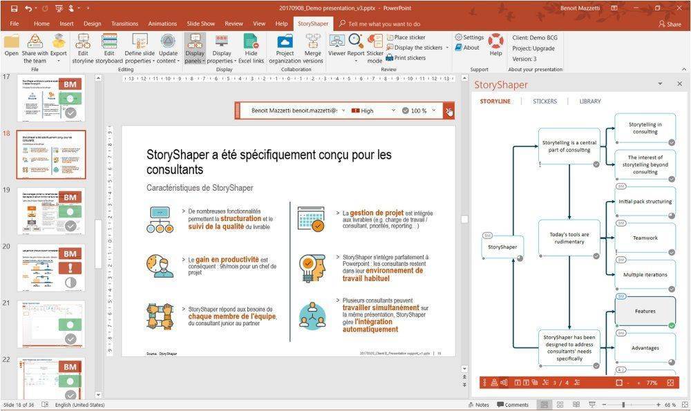Expand Display the stickers dropdown arrow
This screenshot has height=411, width=691.
coord(447,48)
